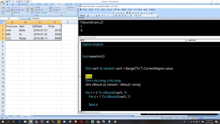220x124 pixels.
Task: Click Reset stop icon in VBE toolbar
Action: [x=113, y=15]
